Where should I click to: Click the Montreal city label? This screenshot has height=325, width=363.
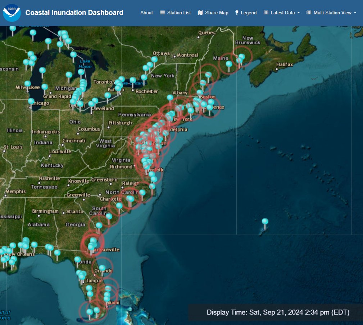(x=187, y=55)
